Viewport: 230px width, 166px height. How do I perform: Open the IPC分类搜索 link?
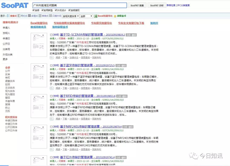[183, 5]
